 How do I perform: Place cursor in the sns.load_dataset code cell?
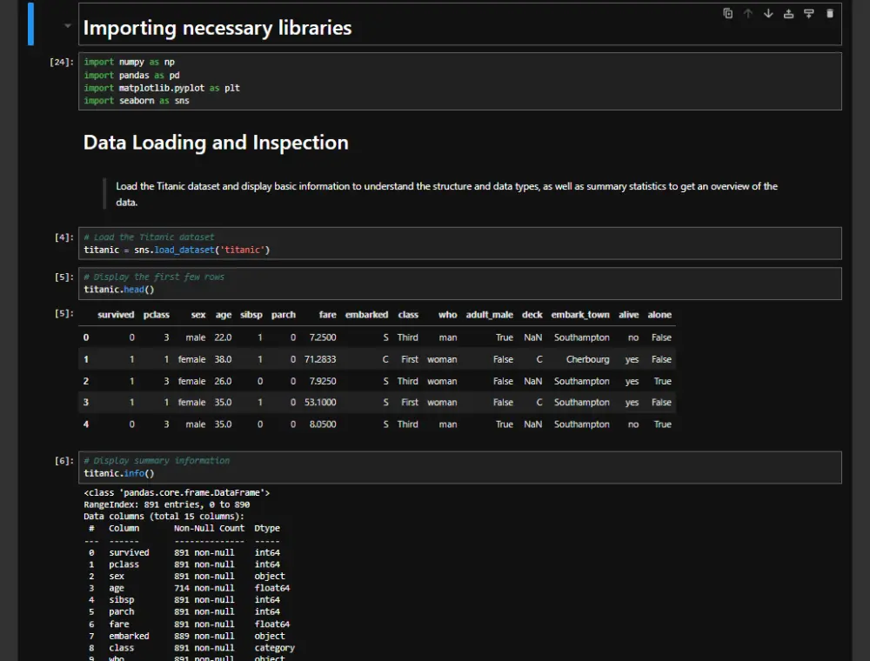tap(460, 244)
